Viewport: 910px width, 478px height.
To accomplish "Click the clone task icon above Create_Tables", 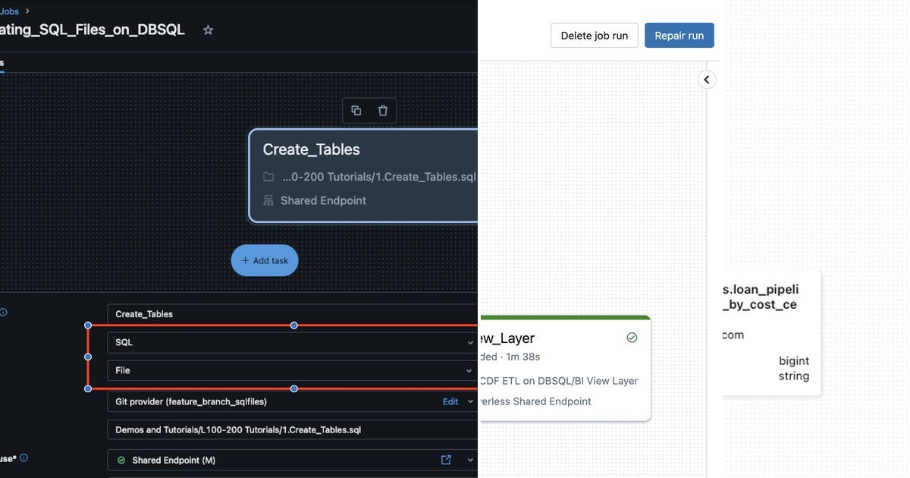I will [356, 110].
